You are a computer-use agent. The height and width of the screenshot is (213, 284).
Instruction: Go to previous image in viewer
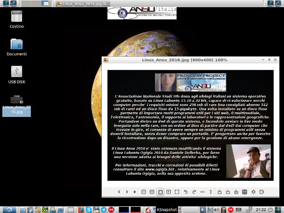point(119,192)
